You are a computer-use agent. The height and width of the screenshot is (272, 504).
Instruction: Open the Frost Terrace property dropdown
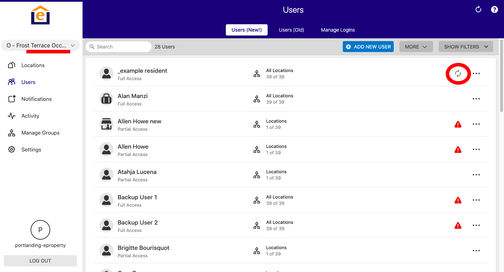coord(40,45)
